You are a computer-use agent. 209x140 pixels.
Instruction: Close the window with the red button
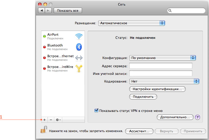pos(40,4)
